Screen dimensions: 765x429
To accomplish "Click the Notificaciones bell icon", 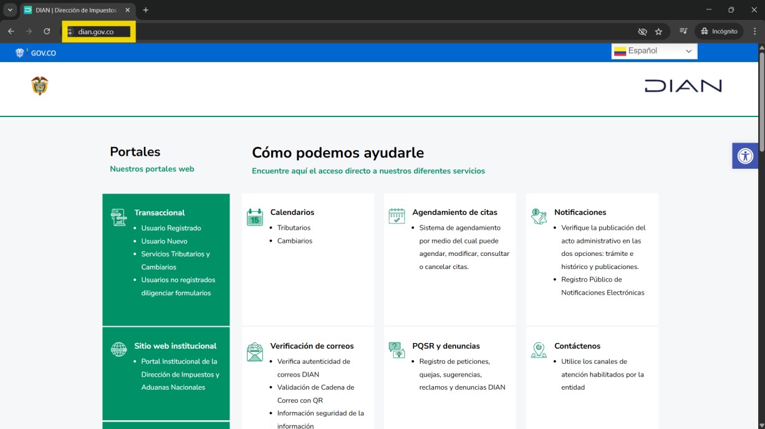I will [539, 216].
